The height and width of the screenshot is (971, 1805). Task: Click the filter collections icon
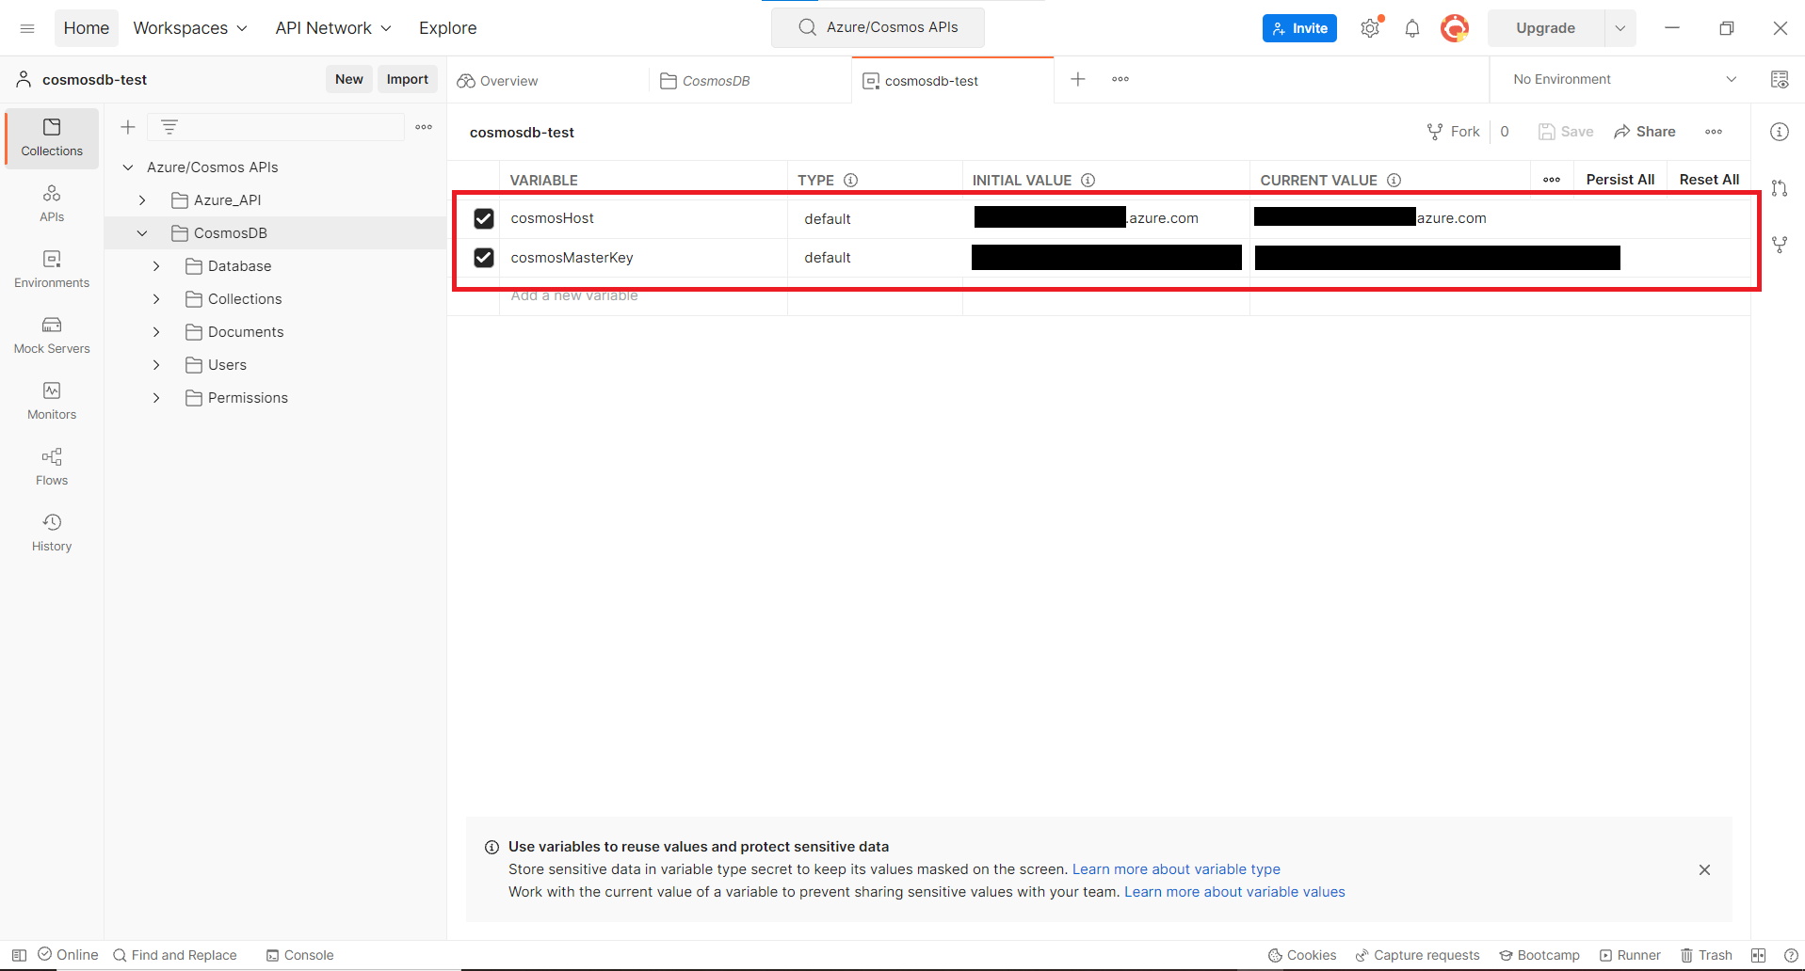coord(169,127)
